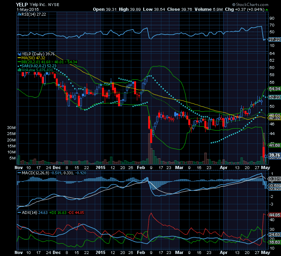Click the Low 38.54 header value
Screen dimensions: 281x256
(154, 9)
